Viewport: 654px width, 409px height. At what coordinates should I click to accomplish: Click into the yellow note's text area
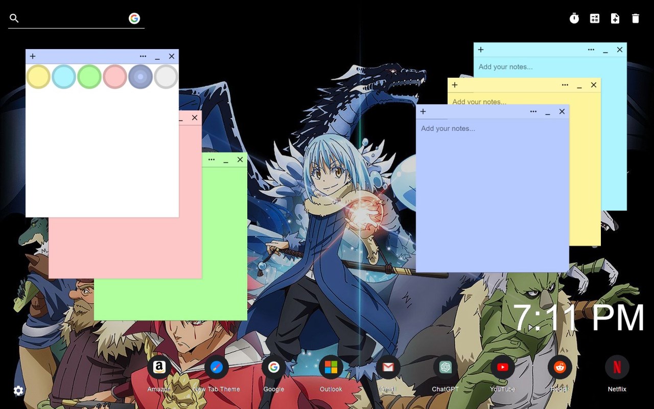click(524, 99)
